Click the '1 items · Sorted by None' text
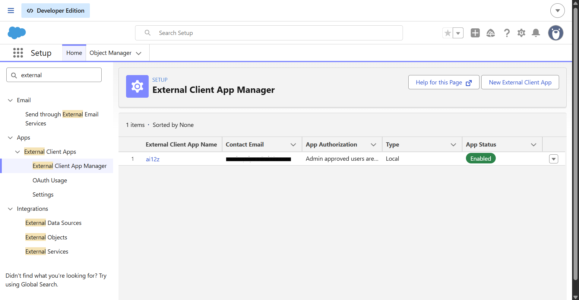The image size is (579, 300). click(160, 125)
